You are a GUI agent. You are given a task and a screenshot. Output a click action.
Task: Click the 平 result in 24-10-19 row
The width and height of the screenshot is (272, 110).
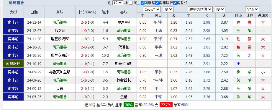pyautogui.click(x=239, y=64)
